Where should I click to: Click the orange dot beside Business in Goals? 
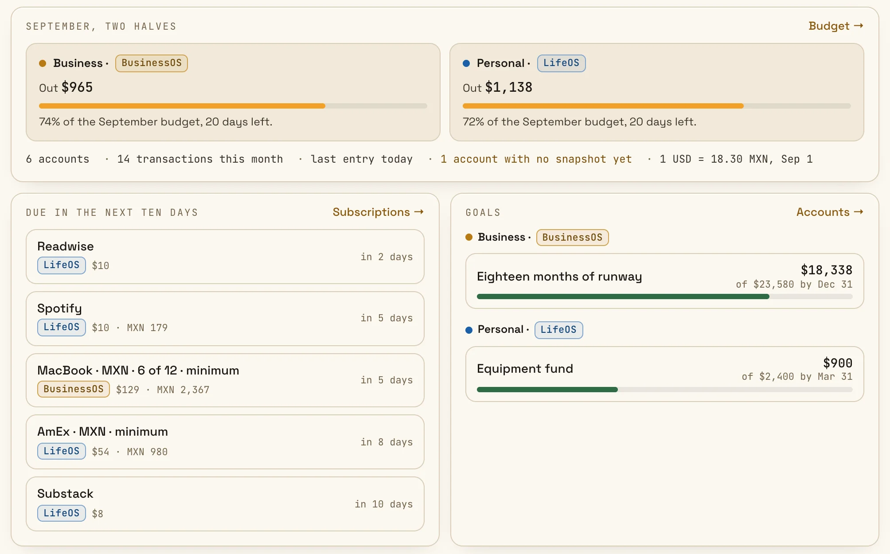click(469, 237)
